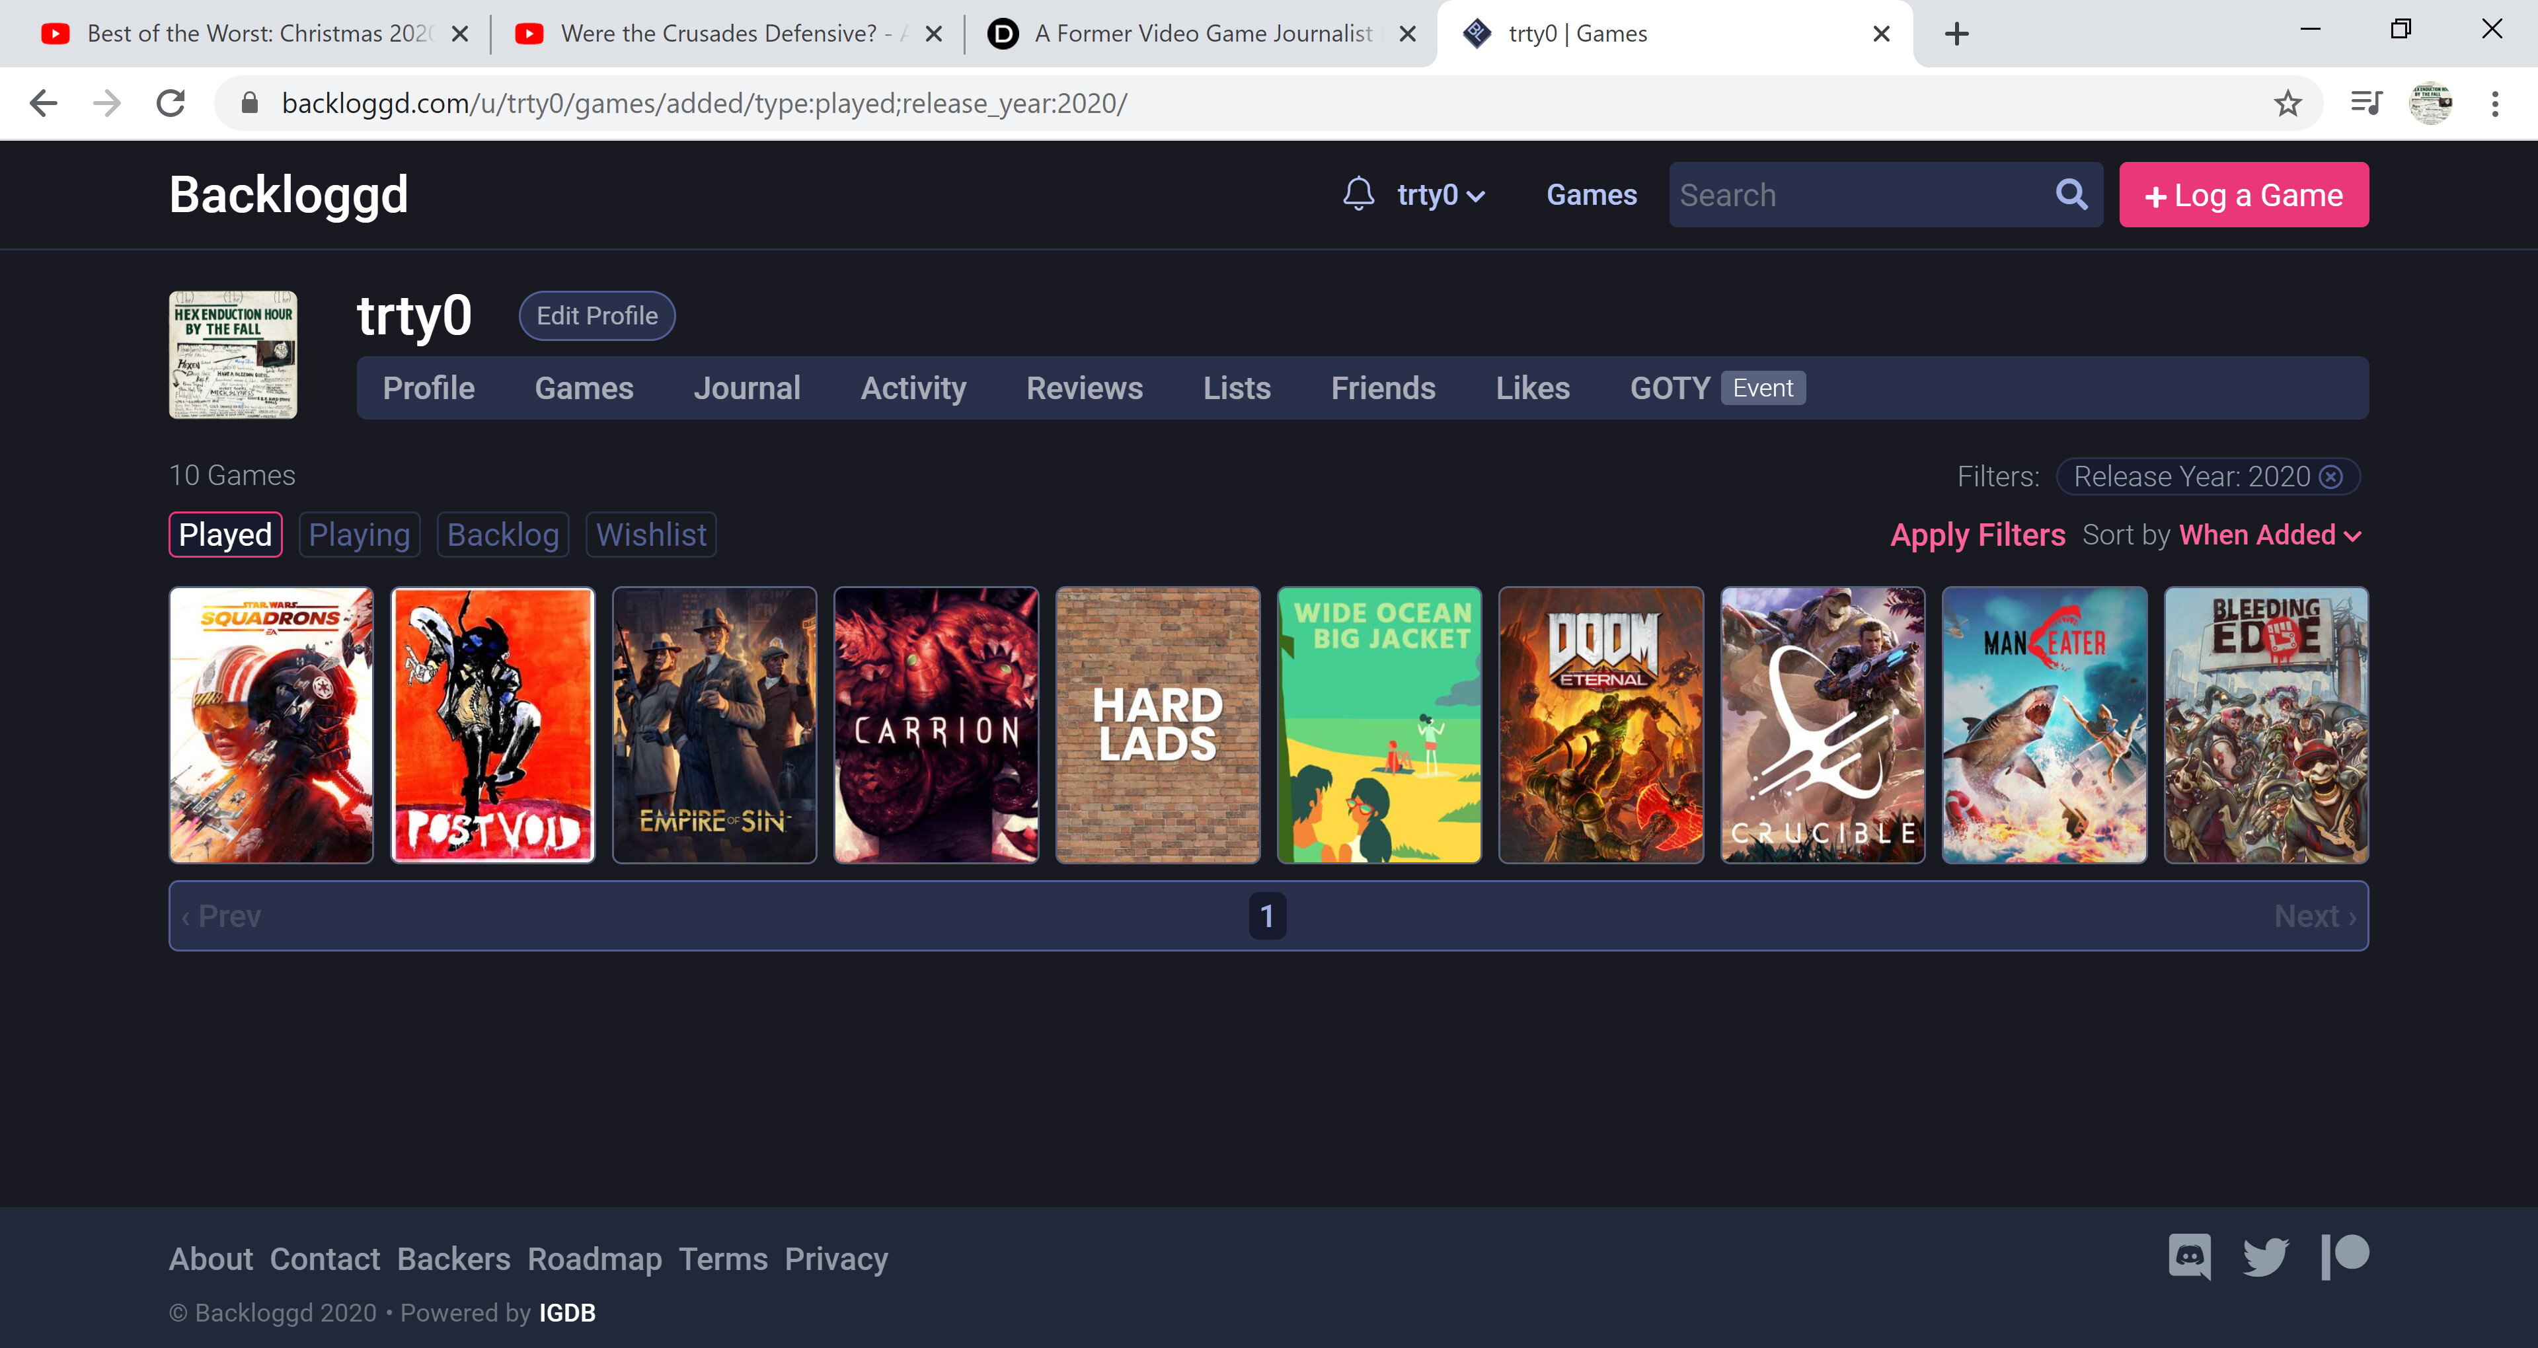Switch to the Backlog status filter
2538x1348 pixels.
tap(502, 535)
